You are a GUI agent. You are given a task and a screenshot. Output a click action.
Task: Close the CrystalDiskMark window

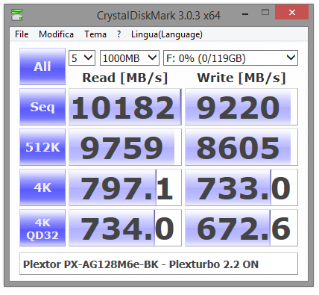point(292,12)
